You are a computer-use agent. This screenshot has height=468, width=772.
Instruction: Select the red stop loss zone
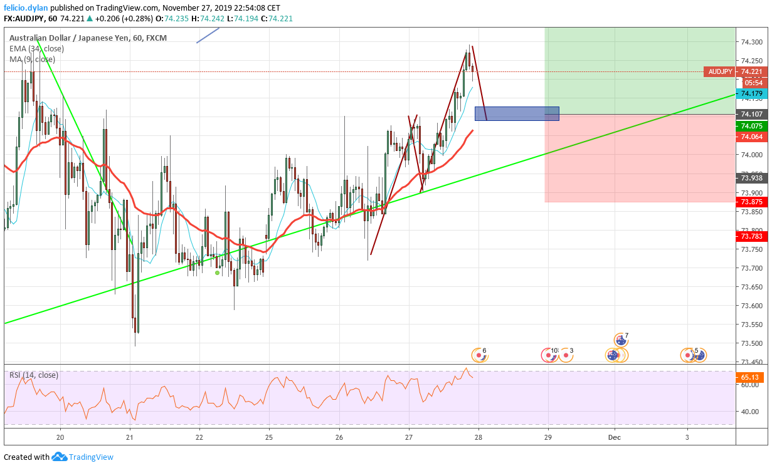pos(640,158)
